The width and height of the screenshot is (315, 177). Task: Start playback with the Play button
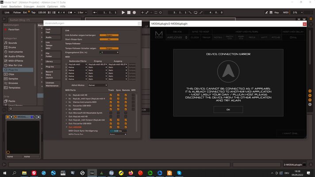pyautogui.click(x=123, y=12)
